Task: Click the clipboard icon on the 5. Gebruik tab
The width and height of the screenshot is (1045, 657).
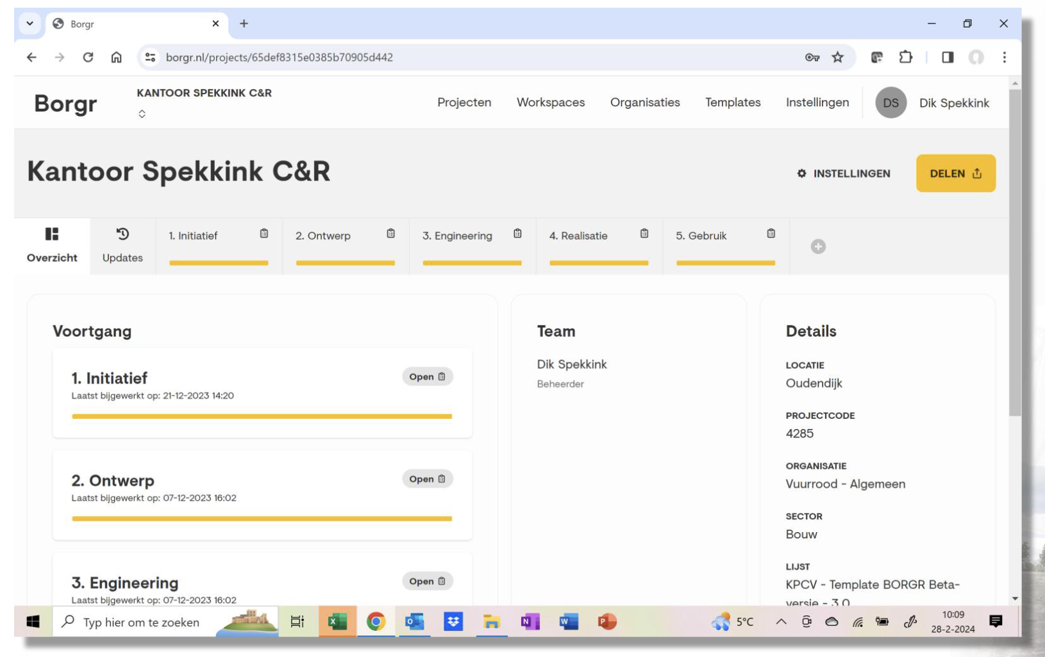Action: [771, 234]
